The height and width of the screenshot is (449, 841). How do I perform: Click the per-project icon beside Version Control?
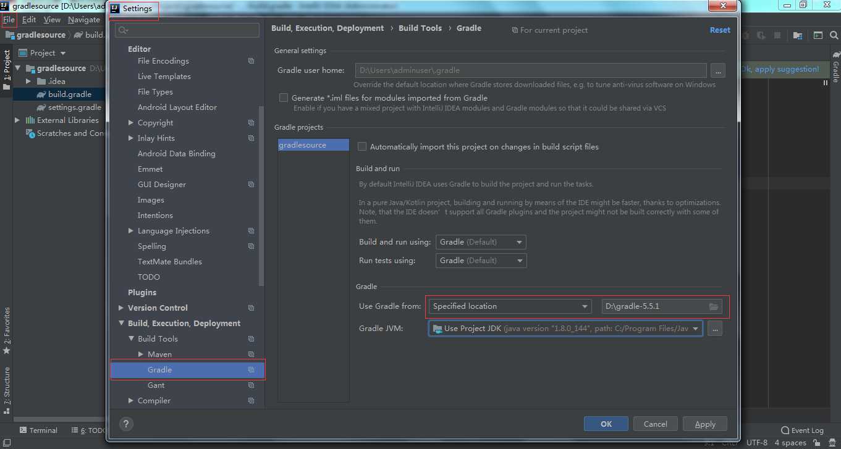251,308
